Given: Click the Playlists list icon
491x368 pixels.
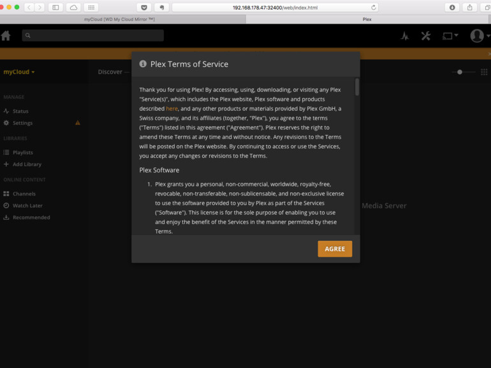Looking at the screenshot, I should (x=6, y=153).
